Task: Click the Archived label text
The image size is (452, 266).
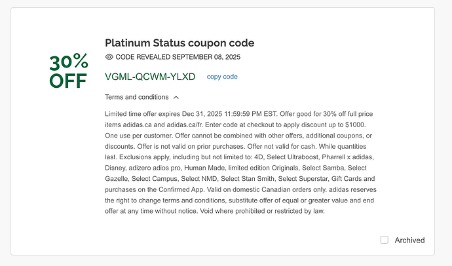Action: pos(409,240)
